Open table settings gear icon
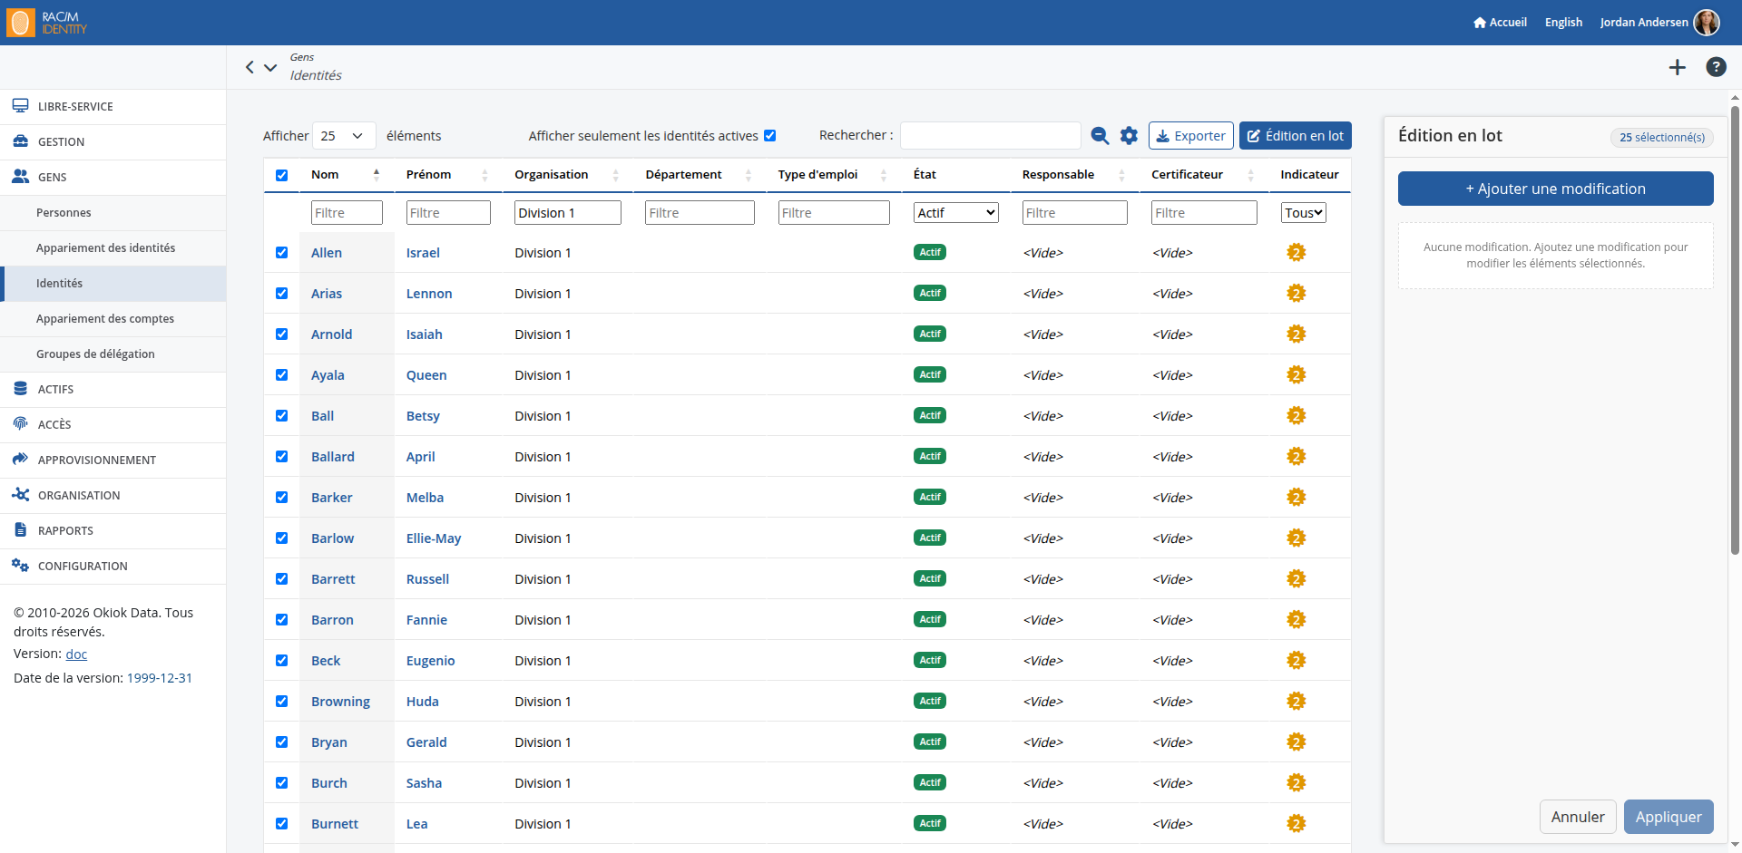The width and height of the screenshot is (1742, 853). [x=1129, y=136]
